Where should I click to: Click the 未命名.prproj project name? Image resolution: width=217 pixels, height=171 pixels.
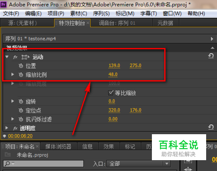click(x=33, y=155)
